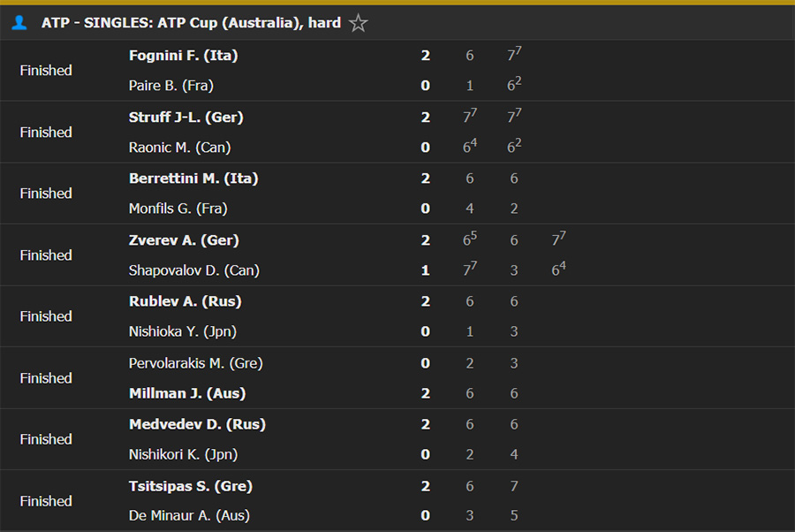Open the Fognini F. (Ita) player name

tap(183, 56)
